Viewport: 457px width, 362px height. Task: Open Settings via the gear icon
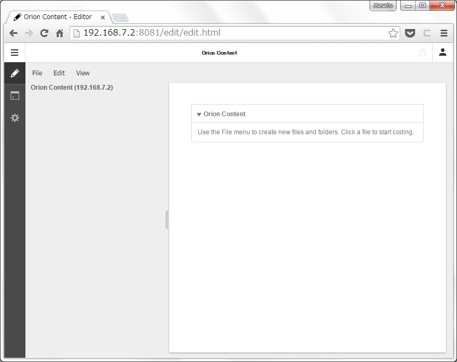[14, 118]
